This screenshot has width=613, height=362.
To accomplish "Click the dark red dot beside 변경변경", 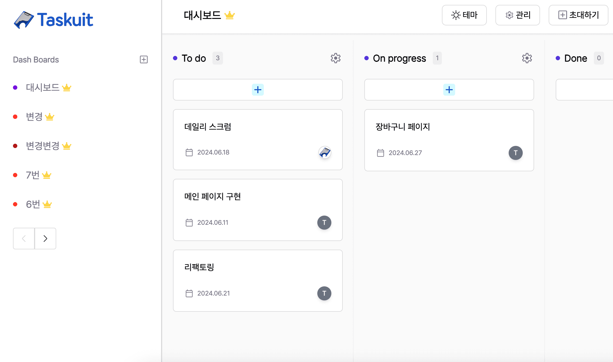I will coord(15,146).
